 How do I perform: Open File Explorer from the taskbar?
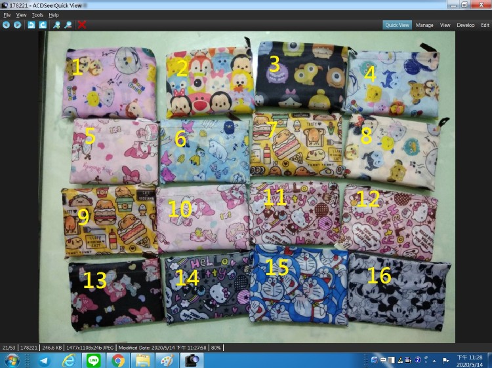tap(142, 361)
